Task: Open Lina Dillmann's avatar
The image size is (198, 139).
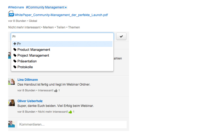Action: coord(12,81)
